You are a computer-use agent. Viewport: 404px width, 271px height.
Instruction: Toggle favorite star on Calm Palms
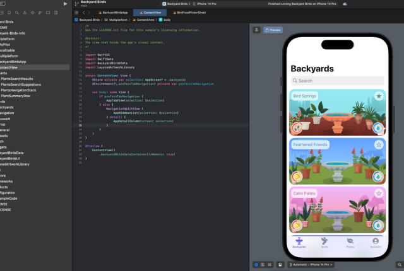coord(379,193)
